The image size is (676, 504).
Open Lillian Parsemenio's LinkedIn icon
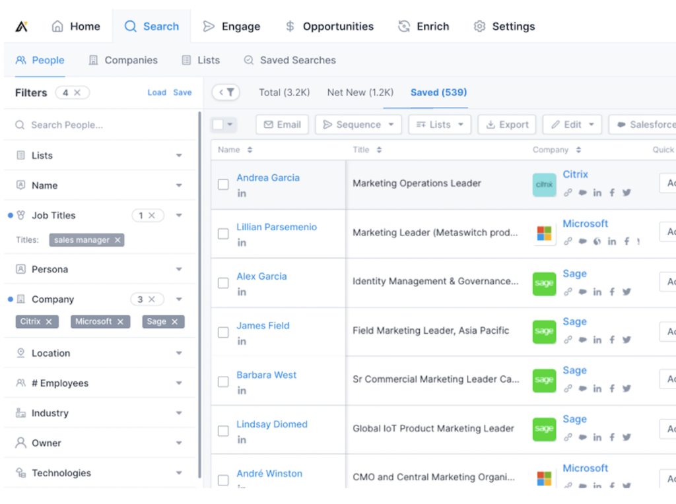(242, 243)
